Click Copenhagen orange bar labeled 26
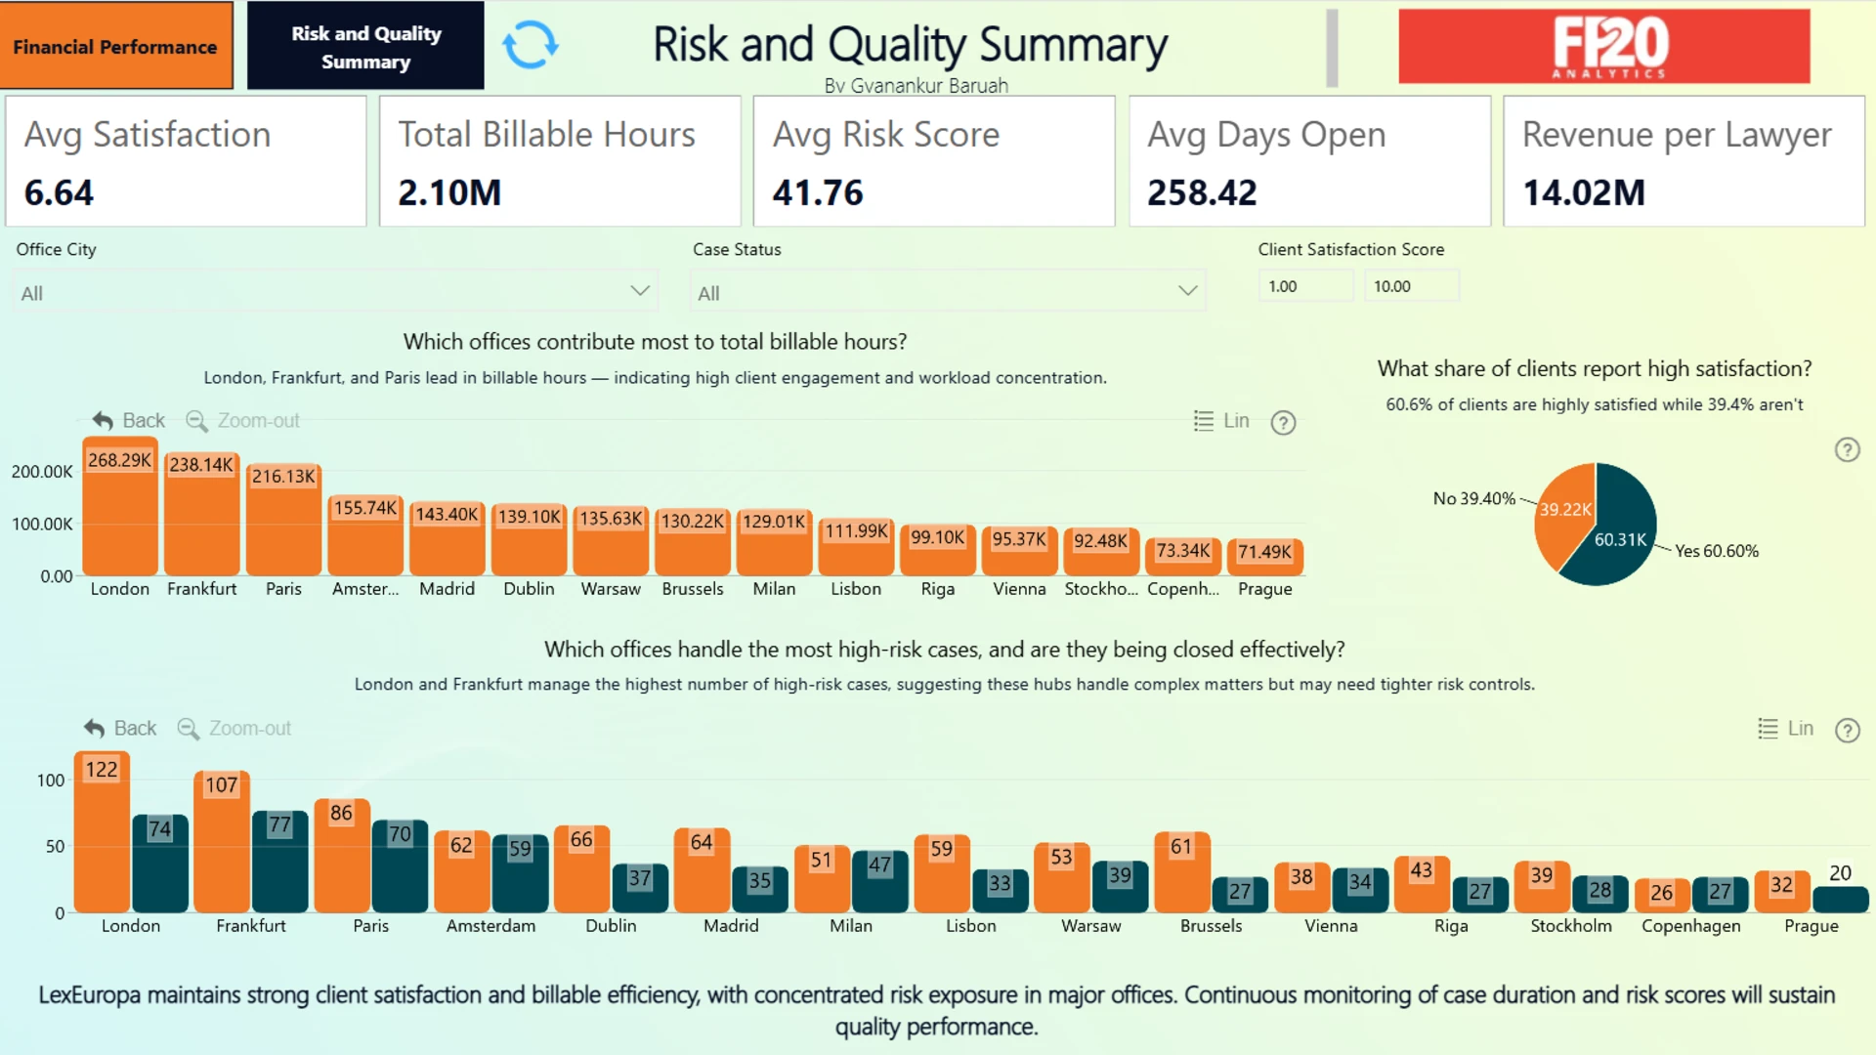 point(1662,896)
